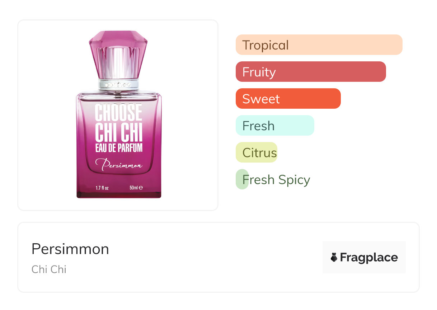Click the 1.7 fl oz marking
The height and width of the screenshot is (310, 437).
coord(102,188)
